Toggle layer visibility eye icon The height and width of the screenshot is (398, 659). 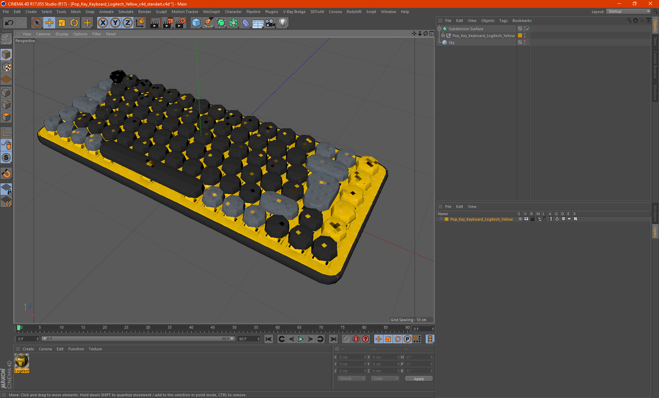tap(526, 219)
